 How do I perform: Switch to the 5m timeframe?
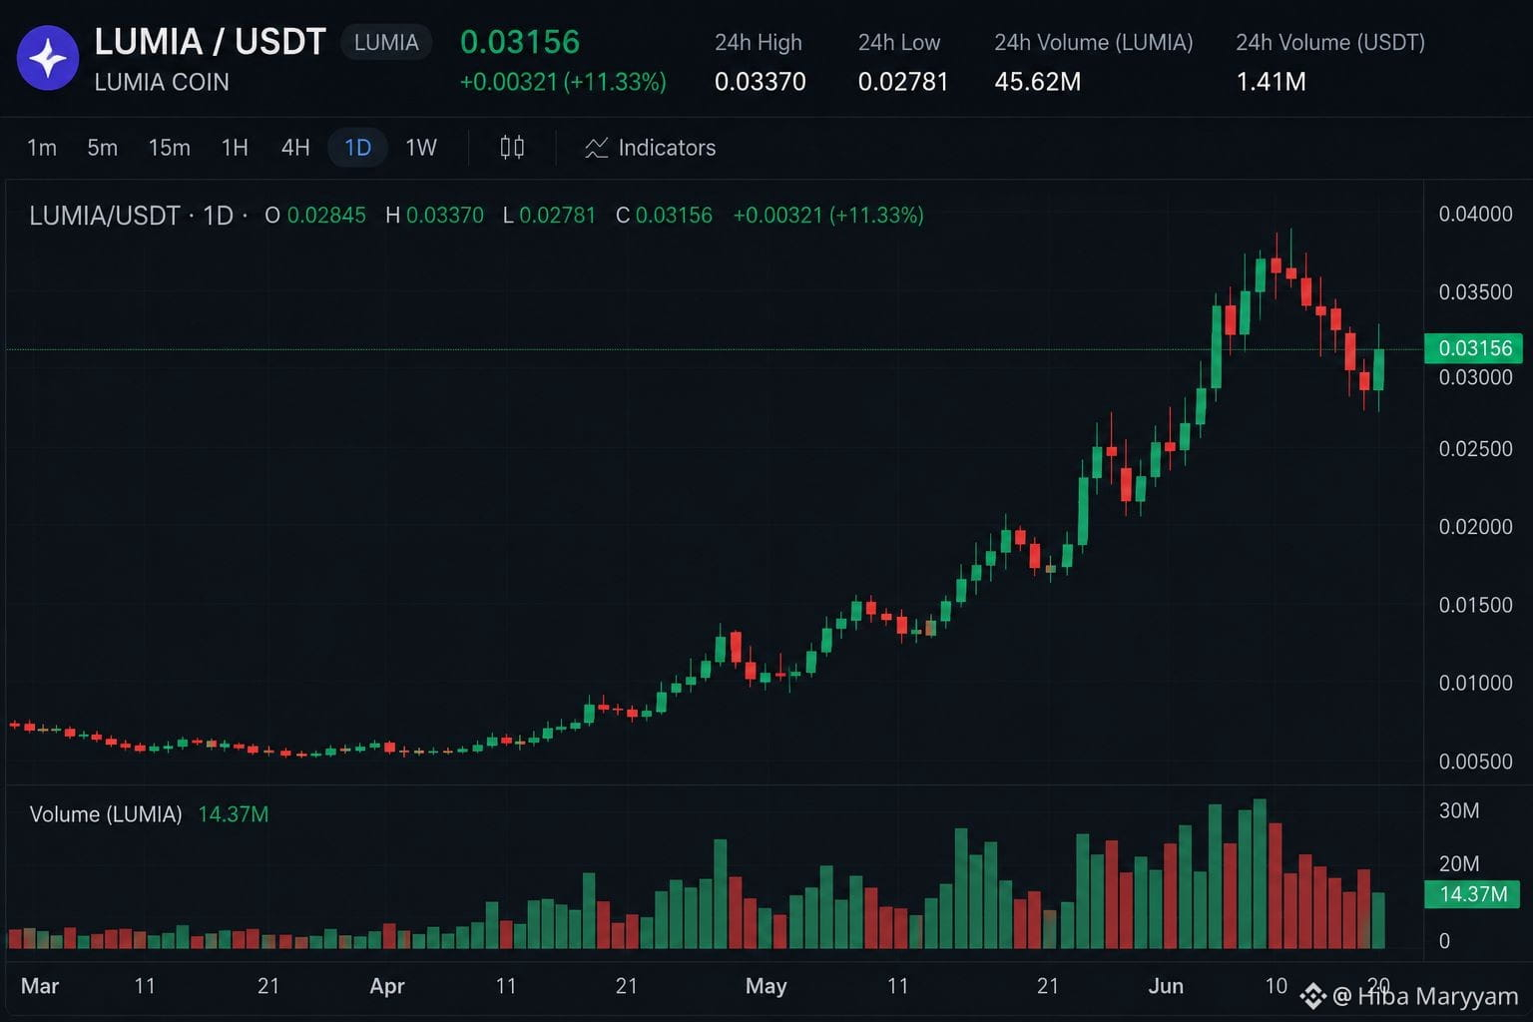103,148
